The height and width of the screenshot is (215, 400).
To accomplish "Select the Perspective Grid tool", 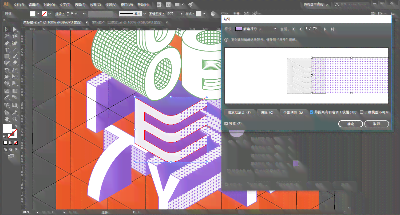I will 15,83.
